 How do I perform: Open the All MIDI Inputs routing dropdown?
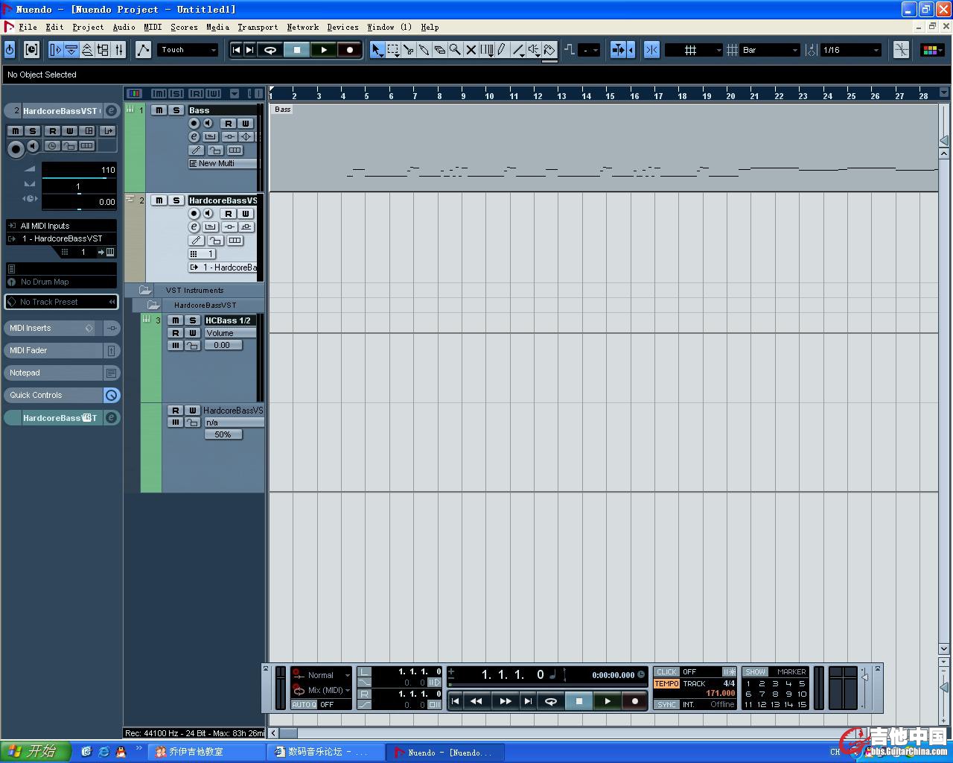tap(61, 226)
